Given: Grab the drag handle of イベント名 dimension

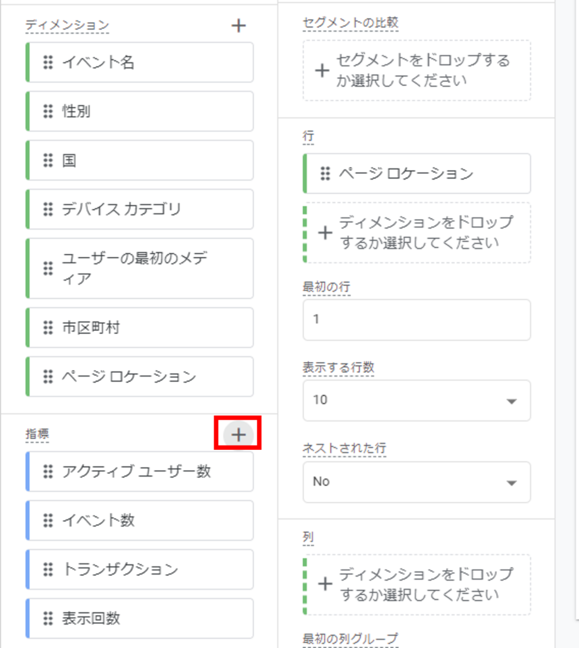Looking at the screenshot, I should pos(48,62).
